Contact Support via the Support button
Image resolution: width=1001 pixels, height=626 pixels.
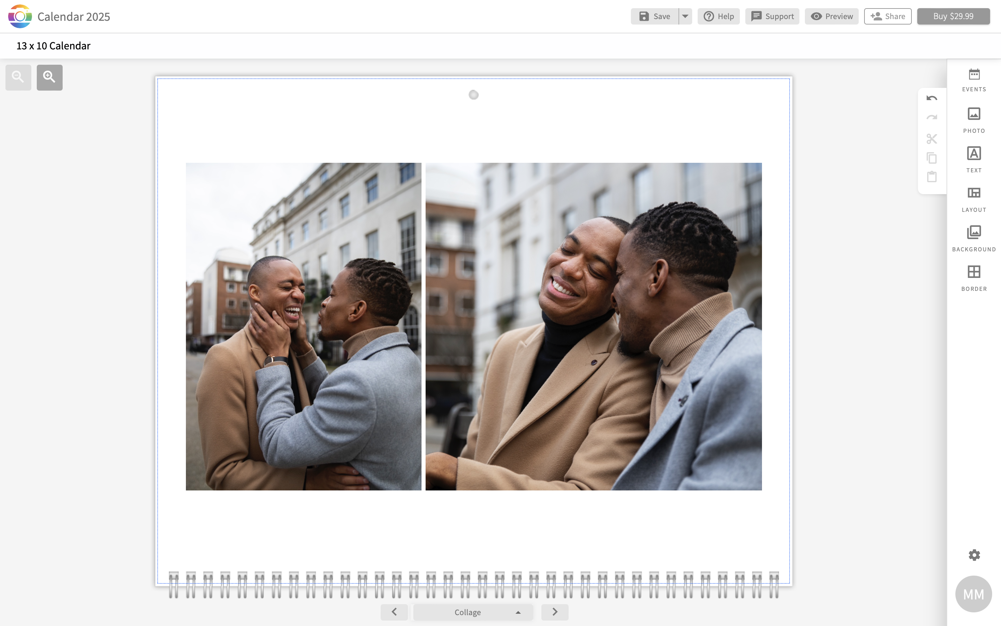(x=772, y=16)
